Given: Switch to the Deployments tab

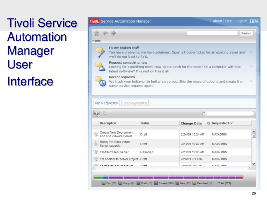Looking at the screenshot, I should click(135, 103).
